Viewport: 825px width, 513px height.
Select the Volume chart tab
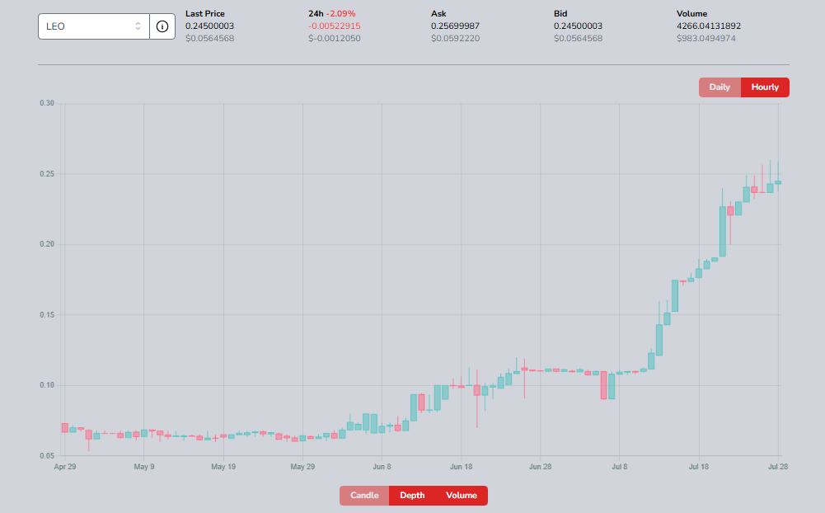(x=462, y=495)
